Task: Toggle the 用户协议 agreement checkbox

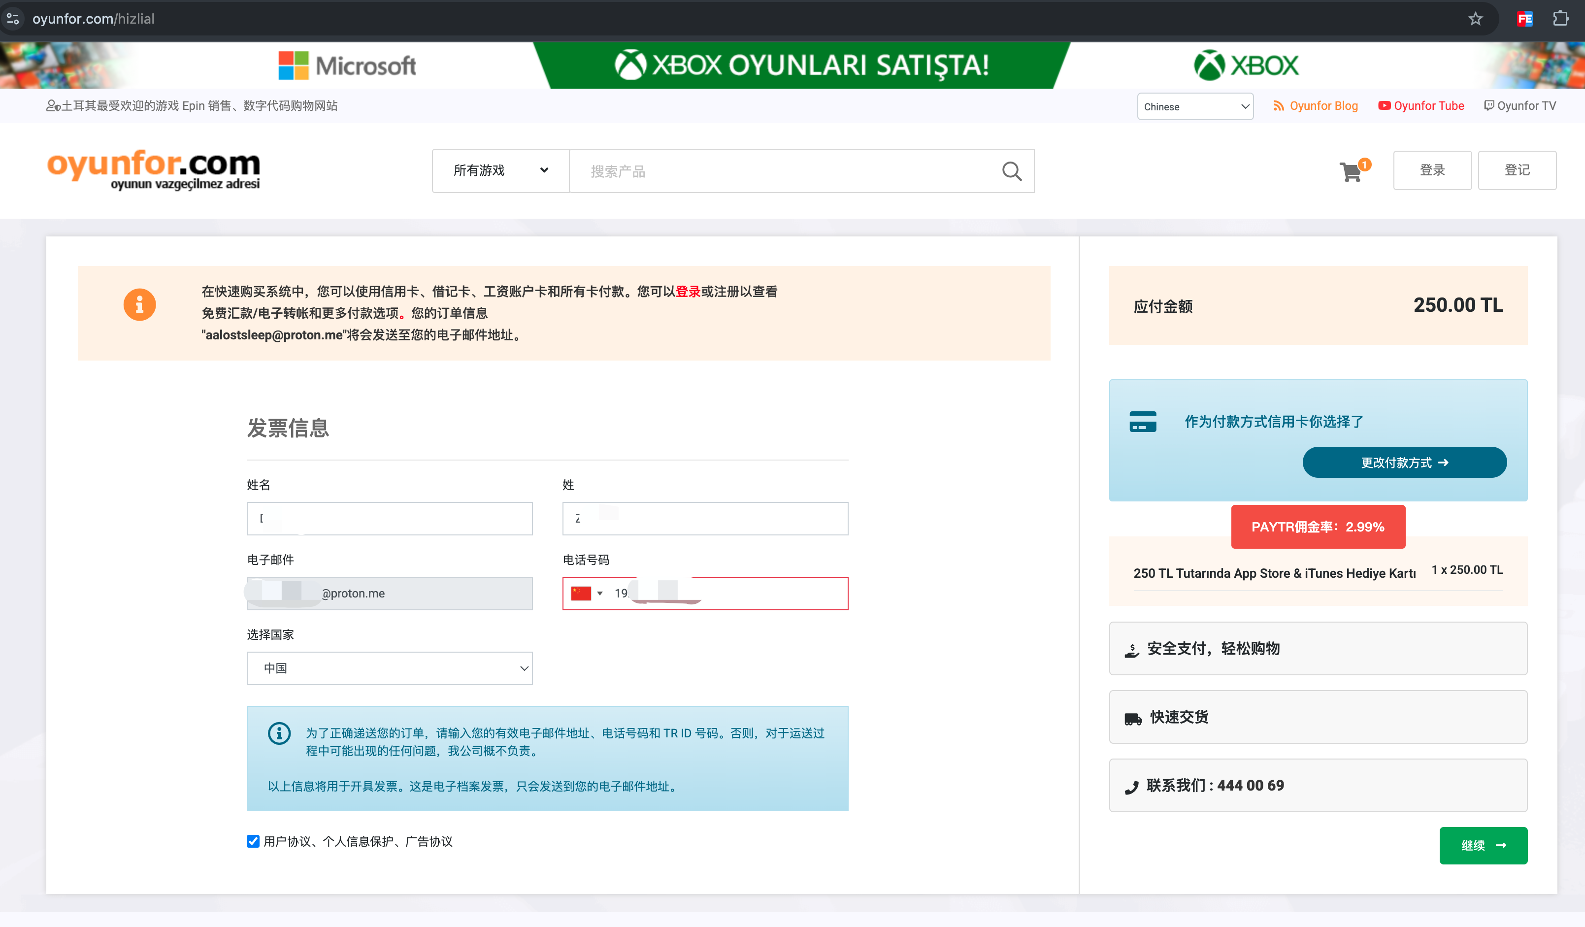Action: [x=253, y=841]
